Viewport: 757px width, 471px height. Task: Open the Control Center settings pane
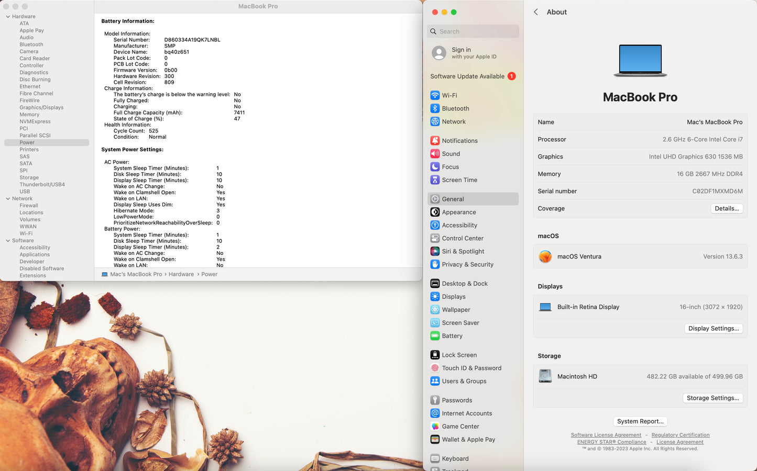[x=463, y=238]
